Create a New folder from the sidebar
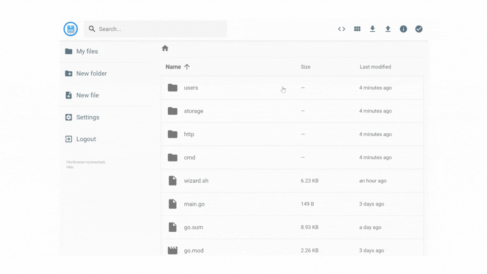The image size is (487, 274). tap(91, 74)
